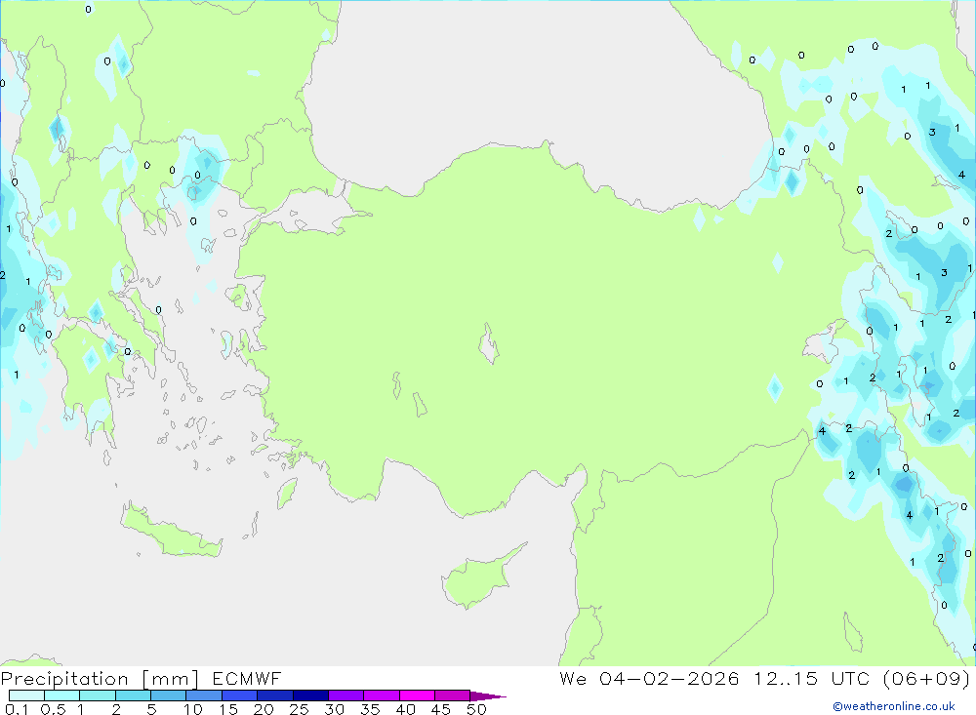The width and height of the screenshot is (976, 715).
Task: Select the legend value "30"
Action: pos(334,709)
